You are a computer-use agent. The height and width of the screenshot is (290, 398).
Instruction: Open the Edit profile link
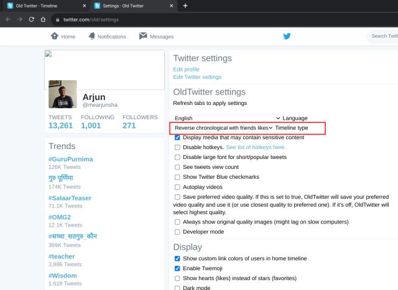click(187, 70)
